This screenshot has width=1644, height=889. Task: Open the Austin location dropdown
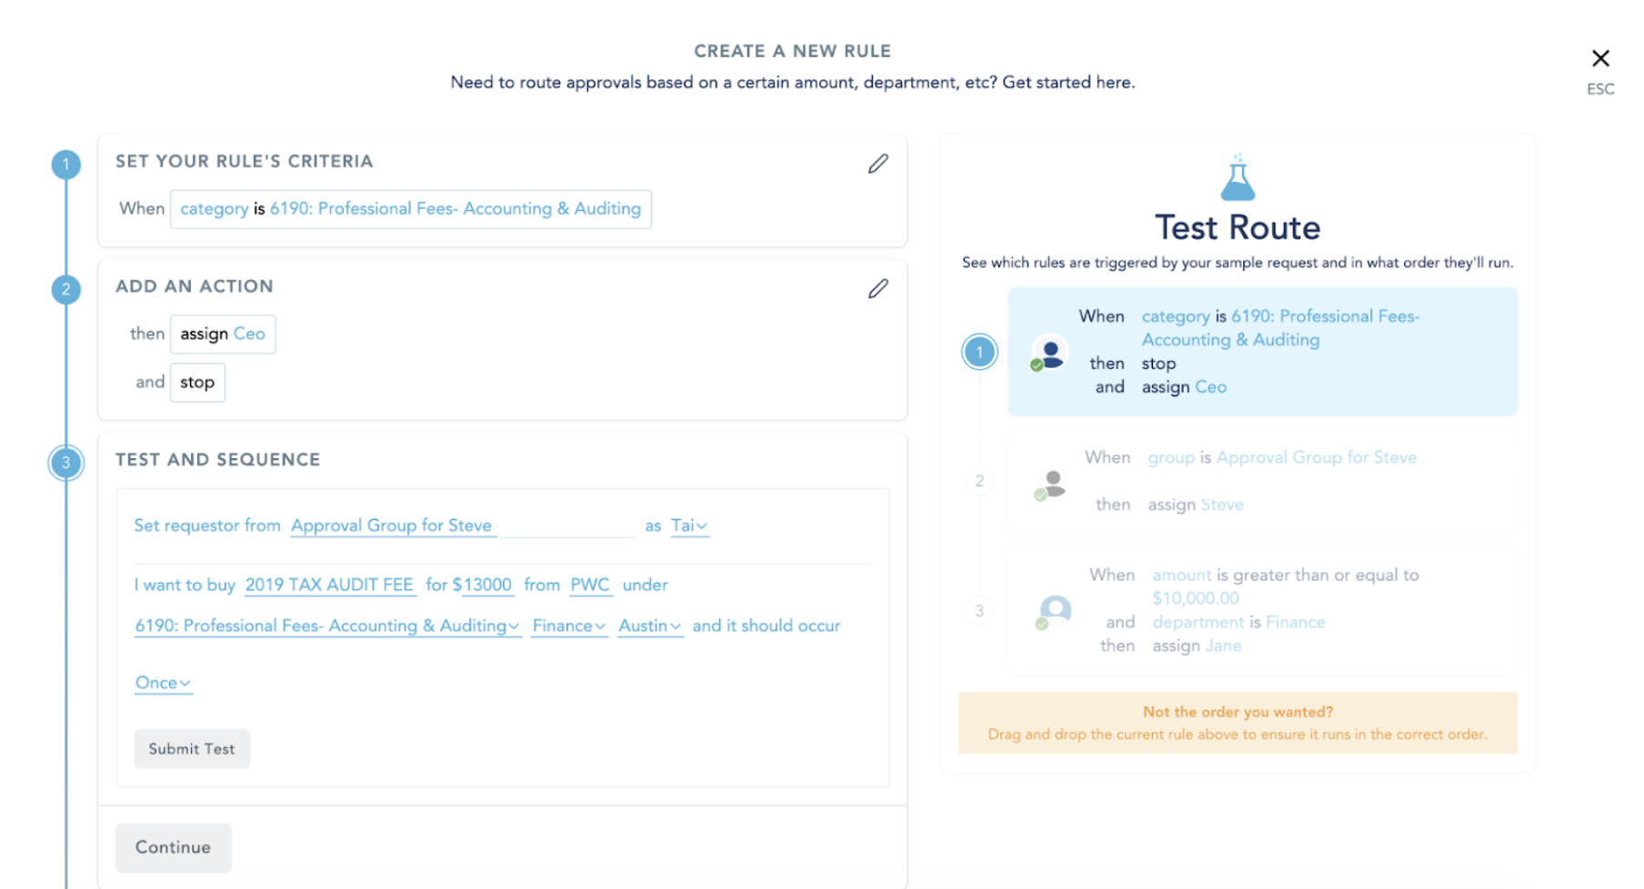(650, 625)
